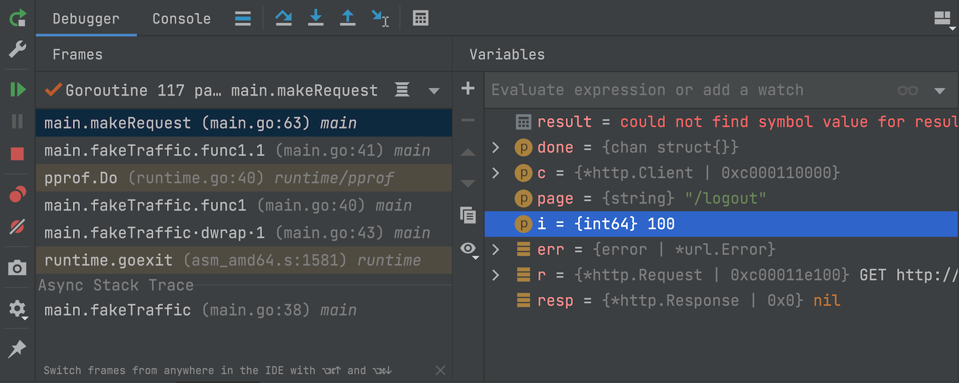Screen dimensions: 959x383
Task: Click the Step Into arrow icon
Action: click(x=316, y=18)
